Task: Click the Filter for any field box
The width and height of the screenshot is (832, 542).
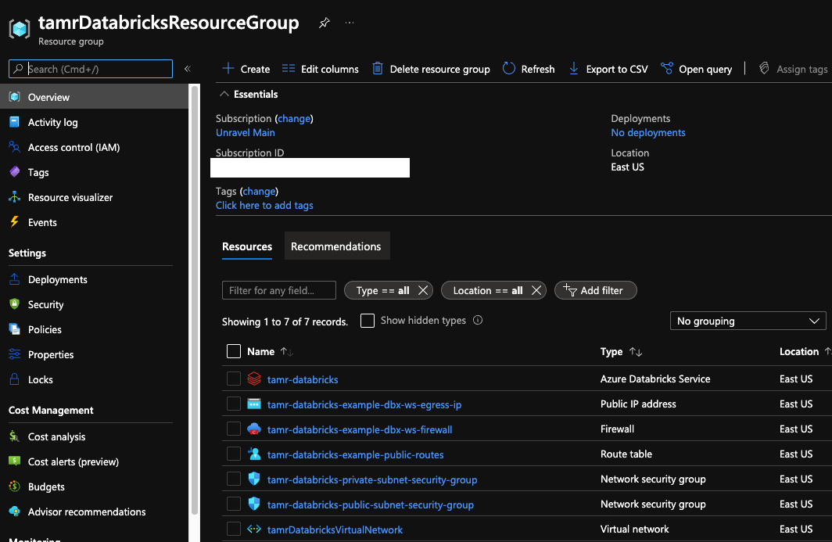Action: (x=278, y=290)
